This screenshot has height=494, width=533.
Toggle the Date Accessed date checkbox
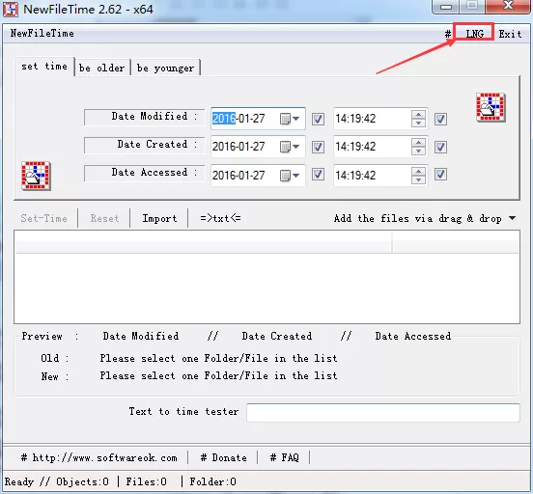tap(319, 175)
